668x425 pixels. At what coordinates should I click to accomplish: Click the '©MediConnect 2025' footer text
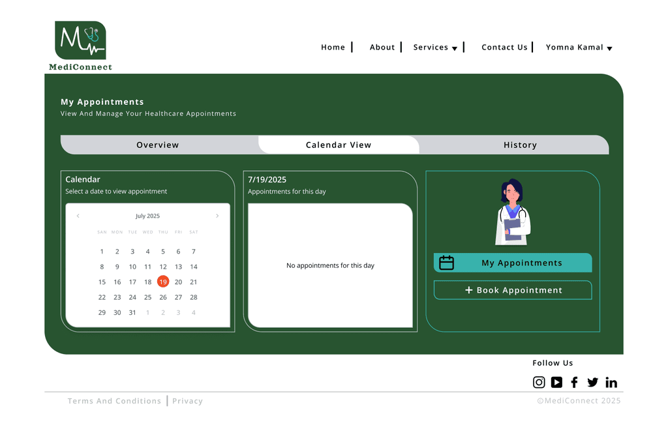(x=579, y=401)
